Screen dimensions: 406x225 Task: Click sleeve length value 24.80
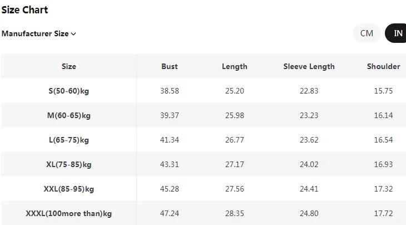[x=309, y=213]
